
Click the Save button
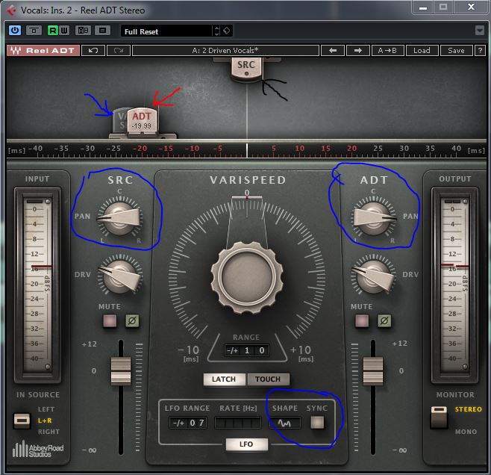coord(456,51)
